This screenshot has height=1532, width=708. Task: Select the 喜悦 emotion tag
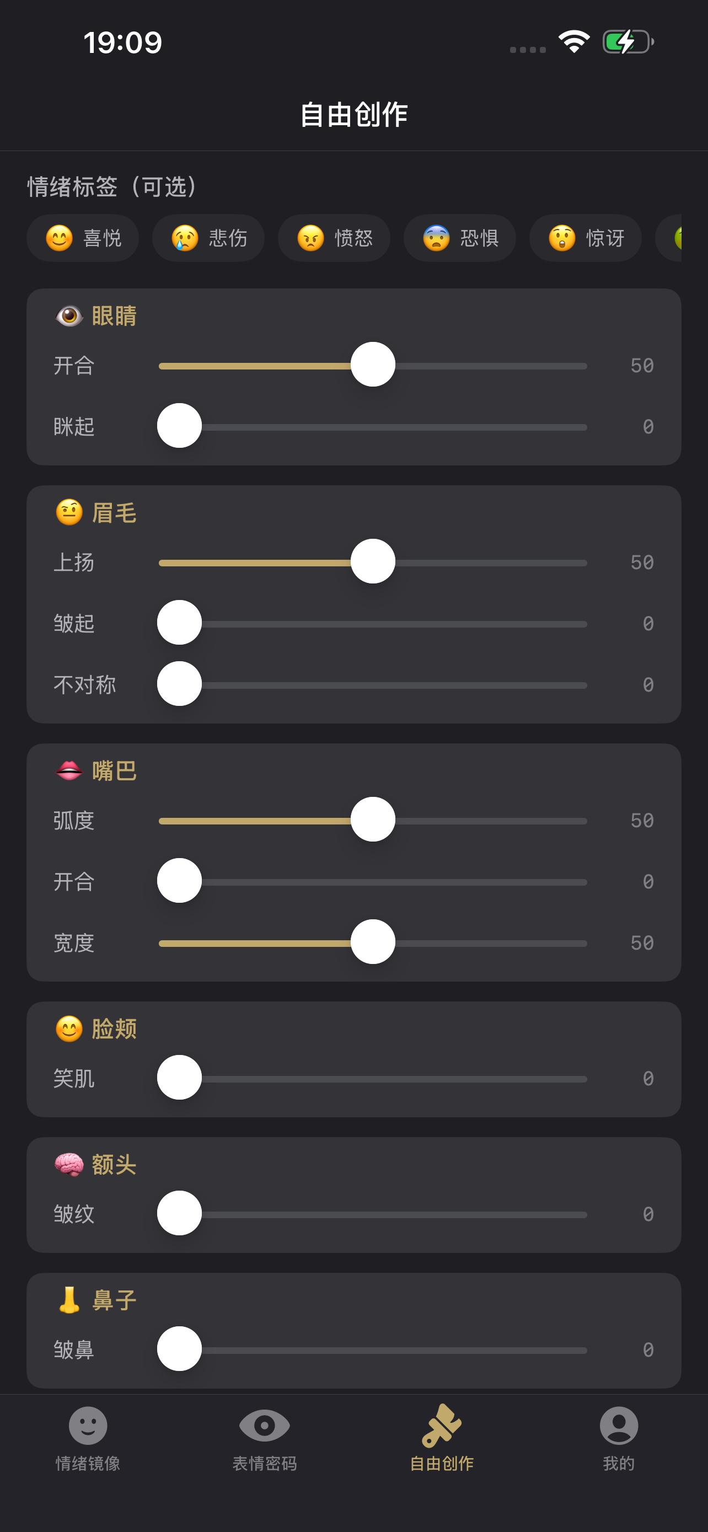coord(83,238)
